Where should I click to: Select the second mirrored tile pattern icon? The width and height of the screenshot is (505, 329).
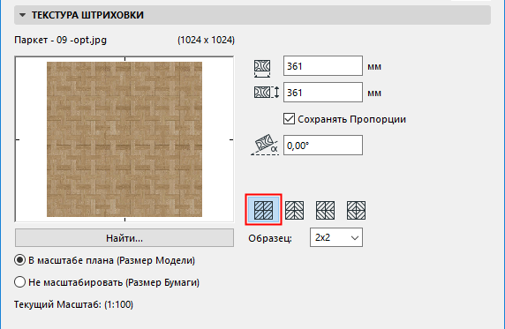tap(294, 210)
